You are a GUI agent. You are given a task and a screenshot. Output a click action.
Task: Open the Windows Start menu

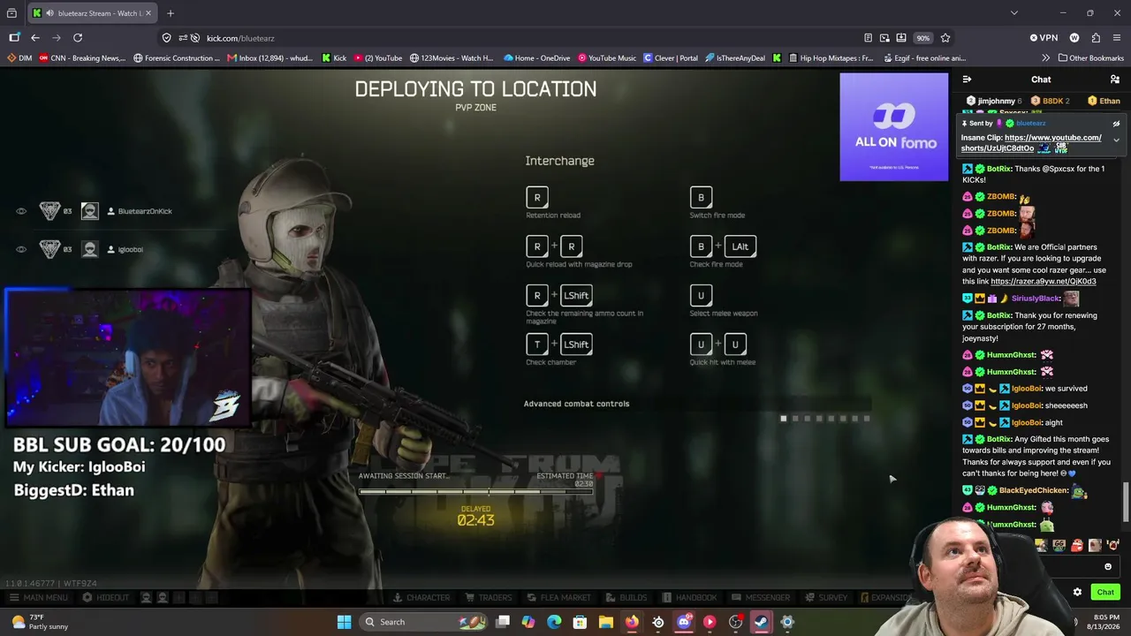344,622
